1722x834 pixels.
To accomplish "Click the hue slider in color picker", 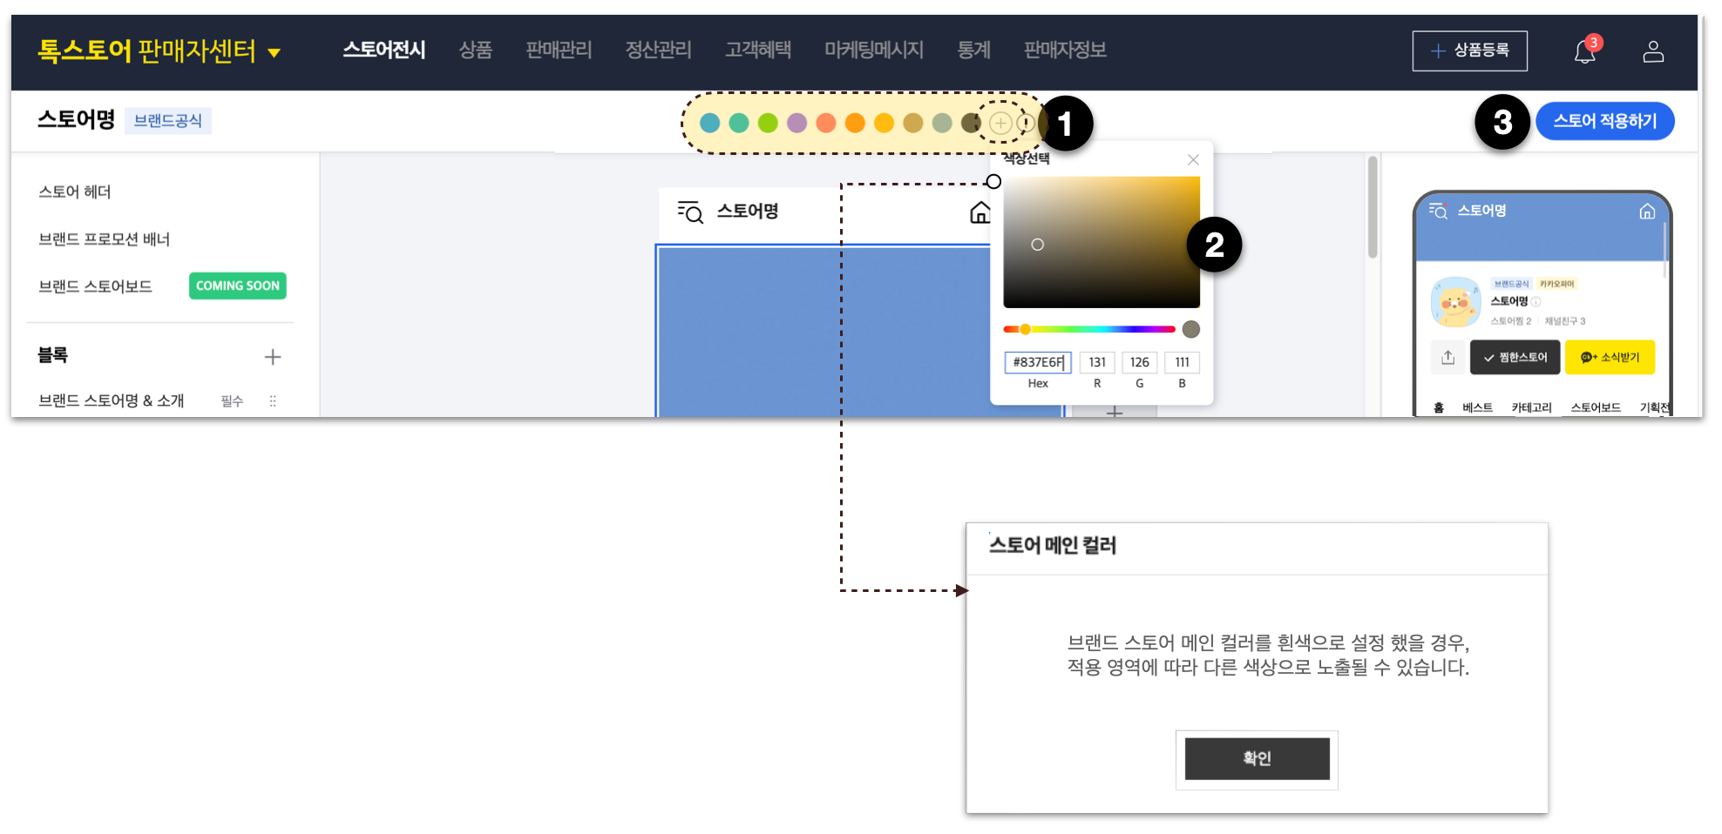I will tap(1089, 329).
